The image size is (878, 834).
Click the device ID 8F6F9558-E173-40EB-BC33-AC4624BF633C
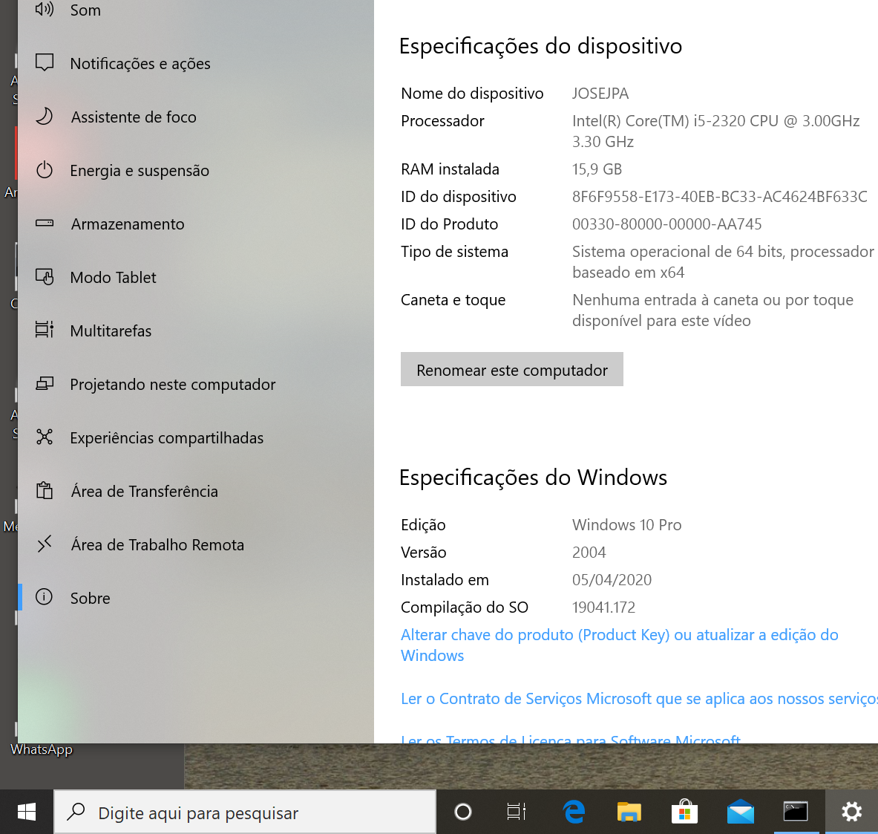point(719,196)
